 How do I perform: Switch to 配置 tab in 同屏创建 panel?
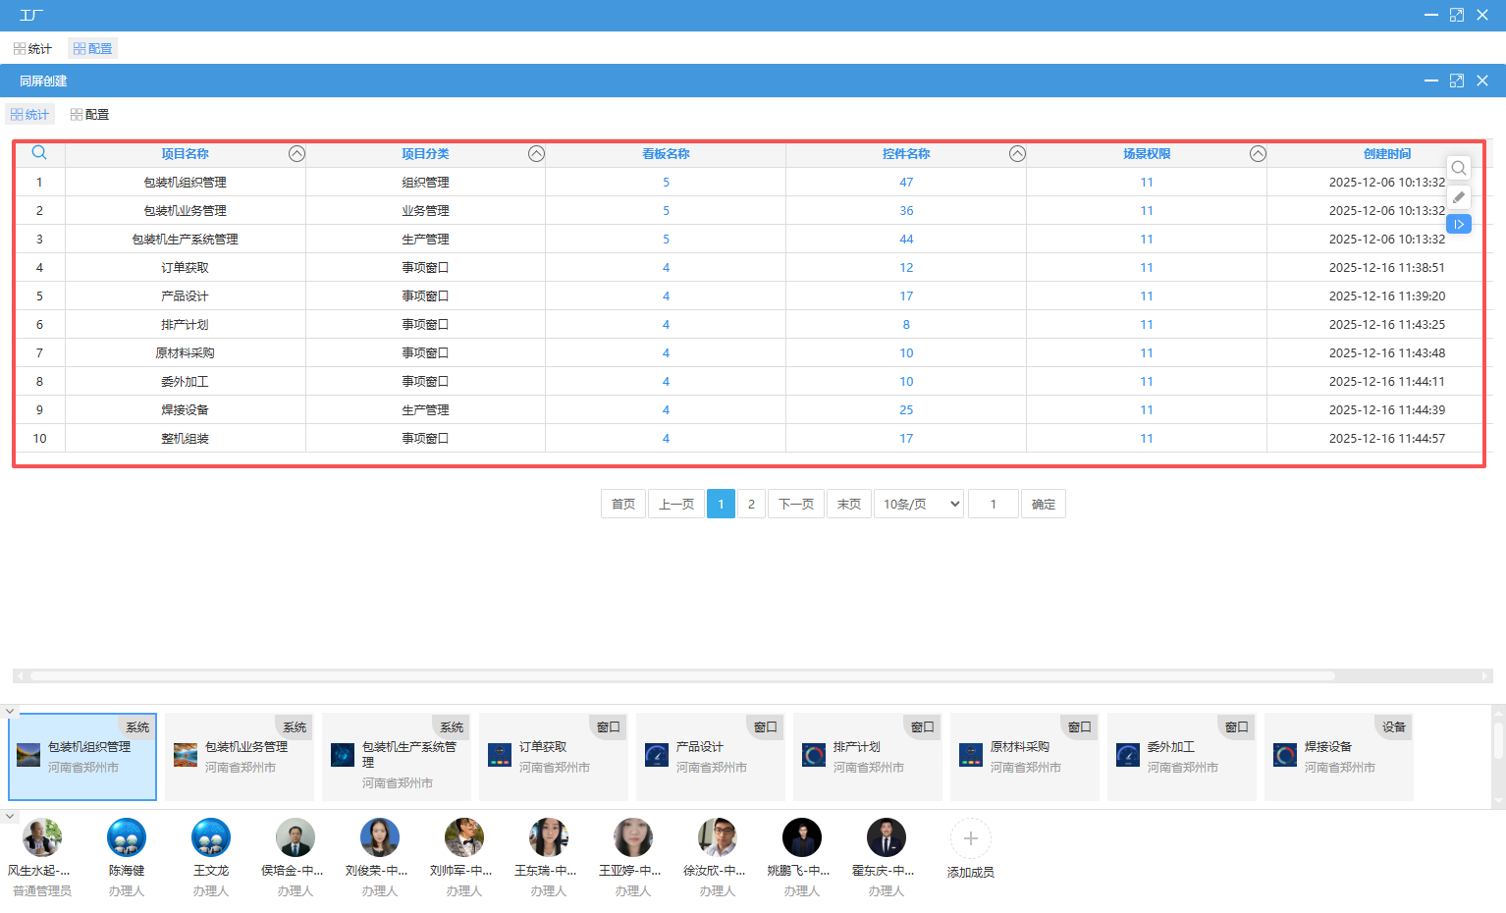(89, 115)
